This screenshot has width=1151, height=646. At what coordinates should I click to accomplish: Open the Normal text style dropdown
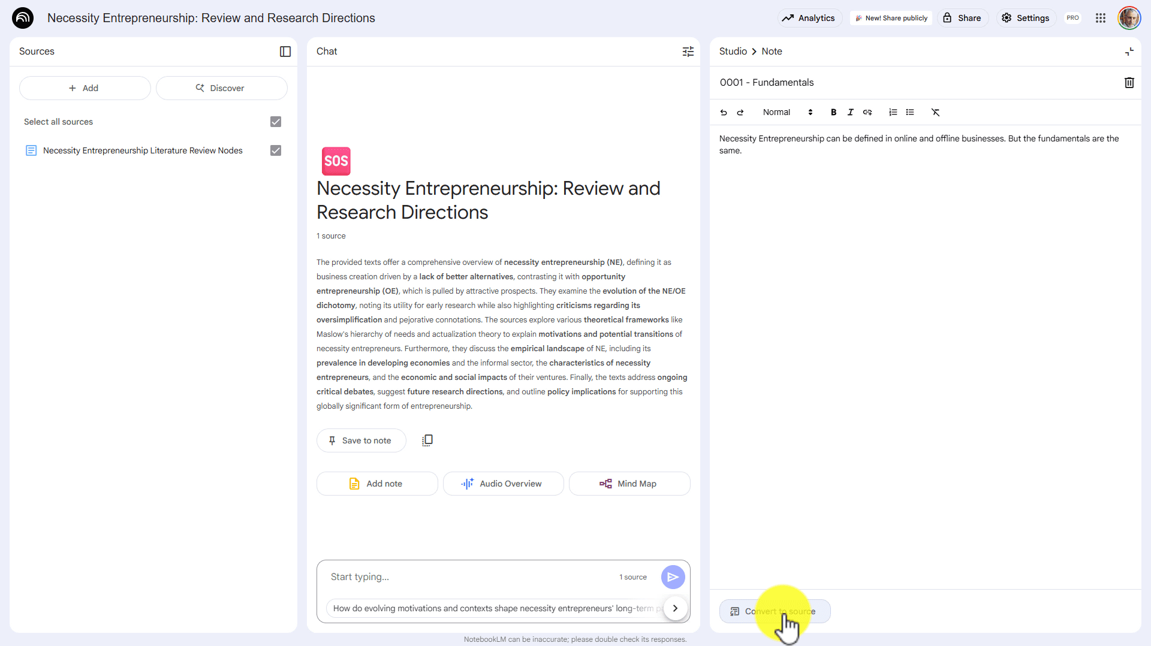pos(787,112)
